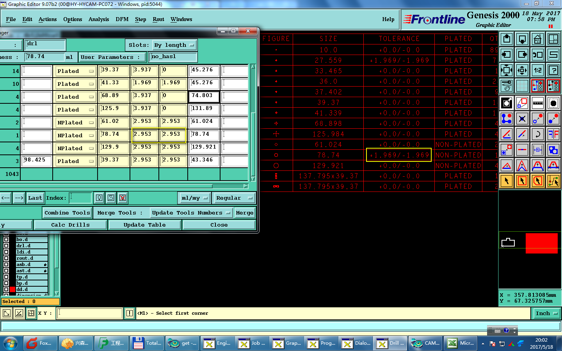Click the Home view icon
562x351 pixels.
pyautogui.click(x=538, y=39)
